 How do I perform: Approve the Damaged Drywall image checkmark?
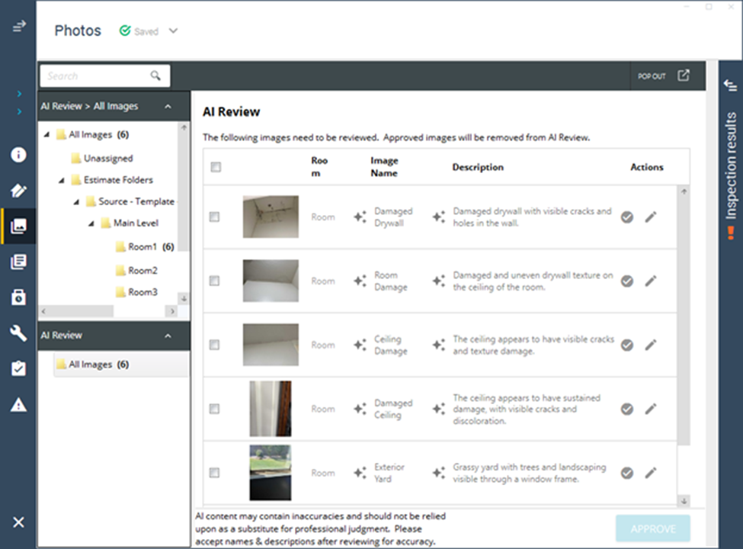coord(626,217)
